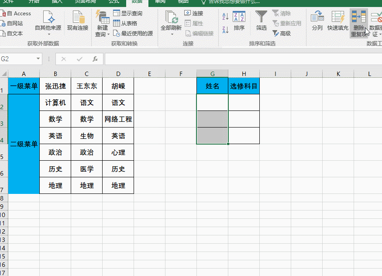382x276 pixels.
Task: Click the 选修科目 header cell
Action: (244, 86)
